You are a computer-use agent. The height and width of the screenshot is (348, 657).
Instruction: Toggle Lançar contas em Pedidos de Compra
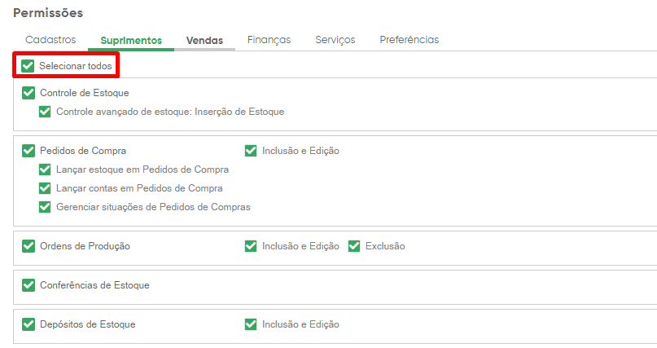point(45,188)
